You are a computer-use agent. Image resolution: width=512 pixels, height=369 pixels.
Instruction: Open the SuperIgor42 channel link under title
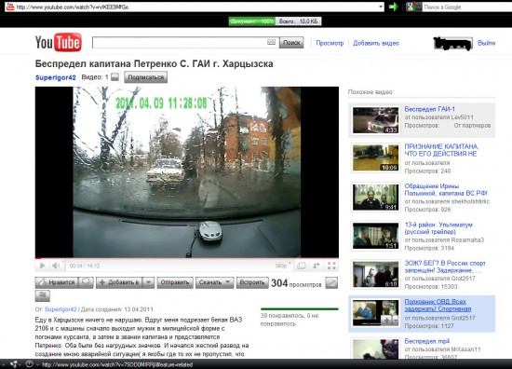coord(56,77)
